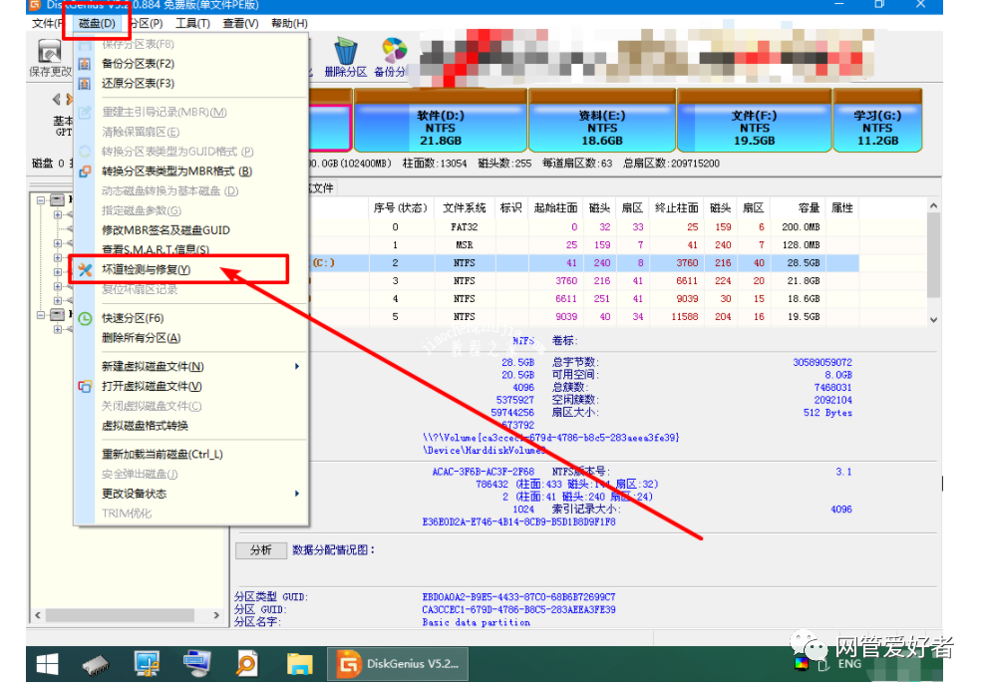Collapse the first disk tree node
The image size is (986, 690).
[41, 200]
